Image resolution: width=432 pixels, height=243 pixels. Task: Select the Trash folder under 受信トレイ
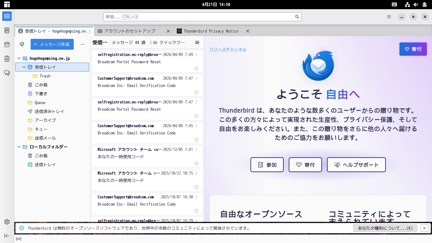52,76
